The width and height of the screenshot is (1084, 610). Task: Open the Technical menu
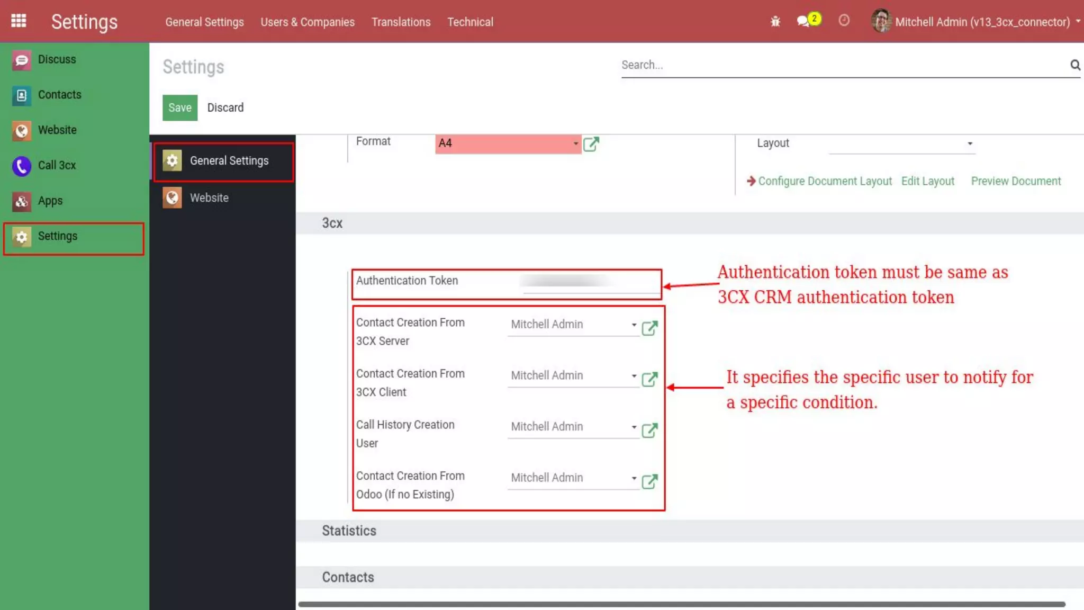470,22
